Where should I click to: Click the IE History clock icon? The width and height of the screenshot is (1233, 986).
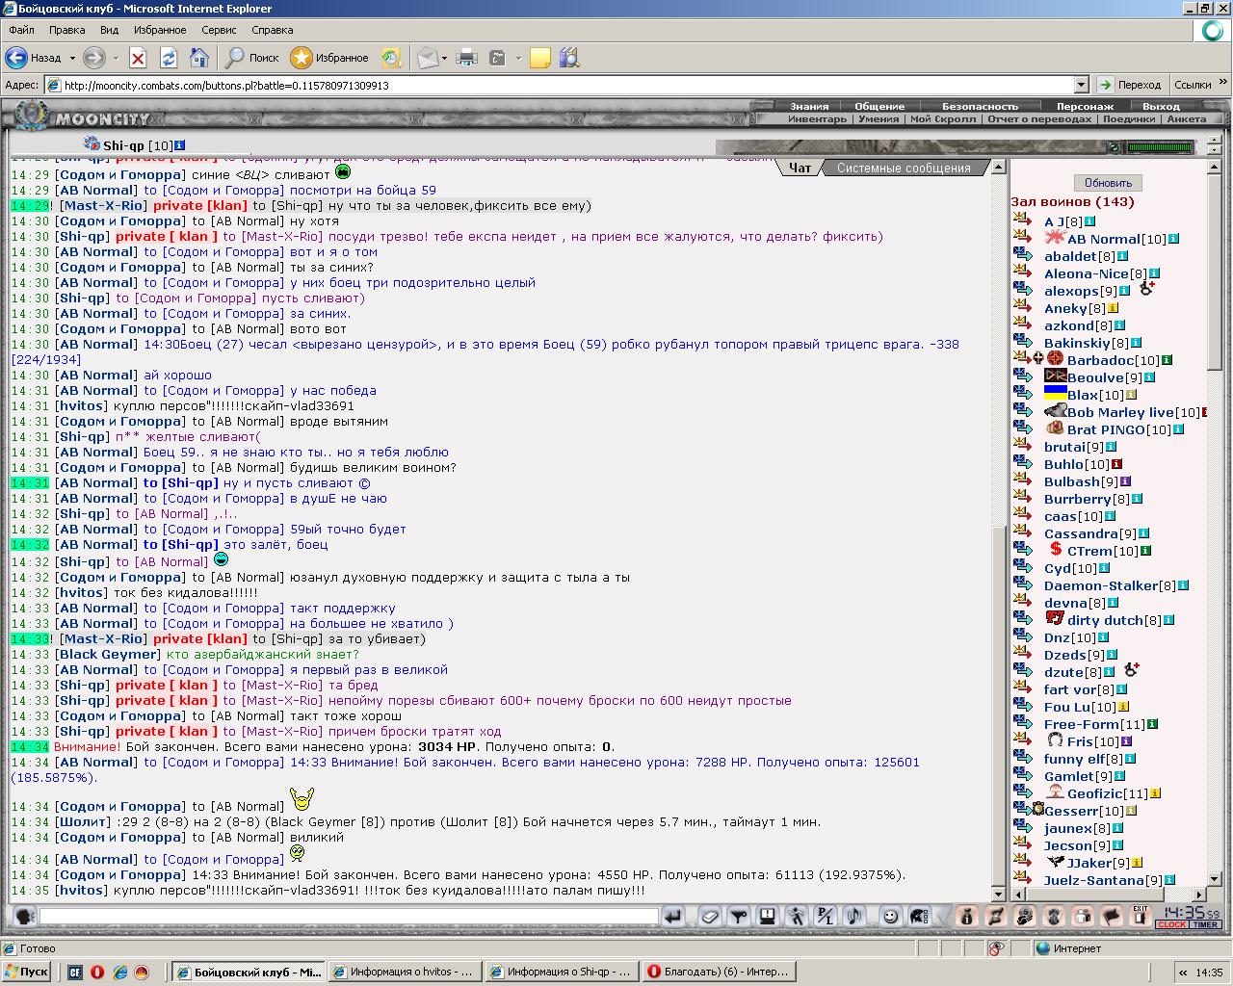coord(390,58)
